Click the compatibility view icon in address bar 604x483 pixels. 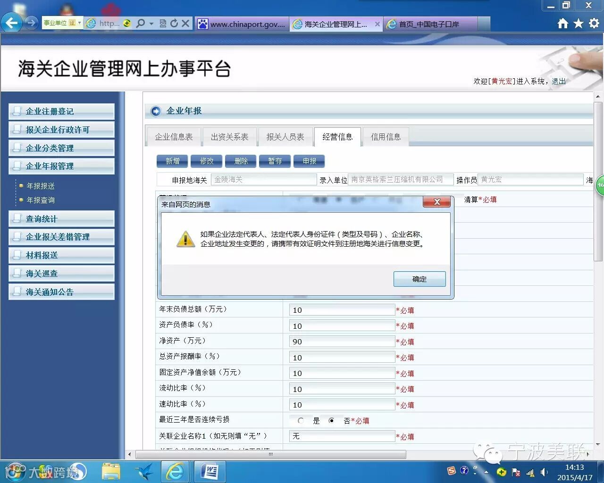(x=163, y=23)
